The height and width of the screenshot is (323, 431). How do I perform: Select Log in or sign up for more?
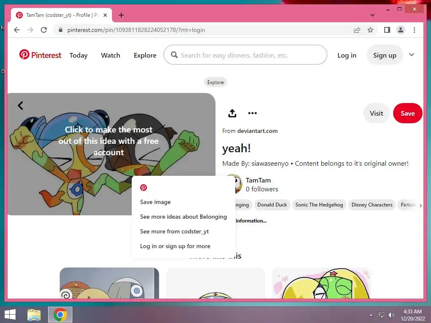(175, 246)
